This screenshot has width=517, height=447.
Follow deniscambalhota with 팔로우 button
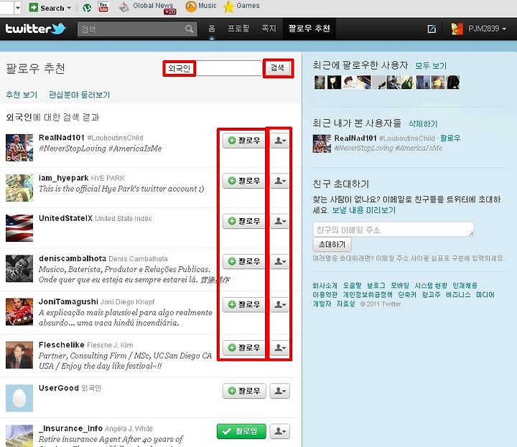[244, 262]
